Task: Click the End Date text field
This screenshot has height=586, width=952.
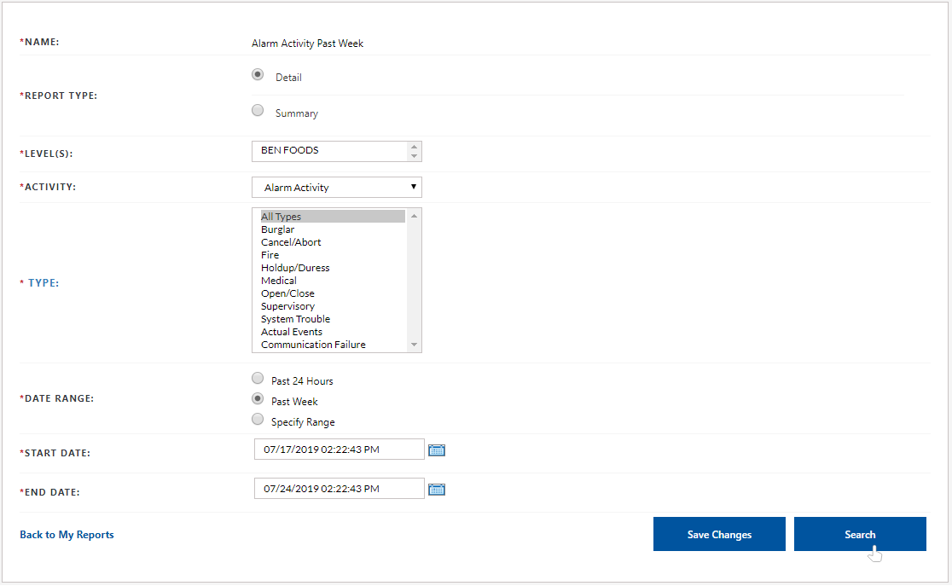Action: 339,489
